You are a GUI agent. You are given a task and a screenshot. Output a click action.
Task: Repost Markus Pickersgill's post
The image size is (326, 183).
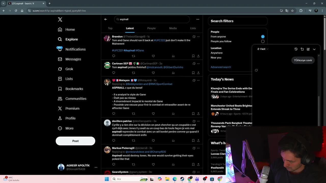pyautogui.click(x=133, y=164)
